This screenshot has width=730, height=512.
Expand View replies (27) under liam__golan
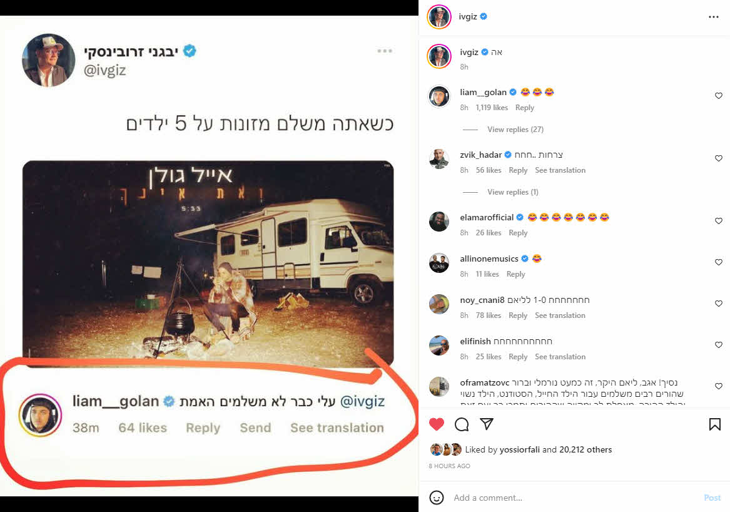[x=515, y=129]
